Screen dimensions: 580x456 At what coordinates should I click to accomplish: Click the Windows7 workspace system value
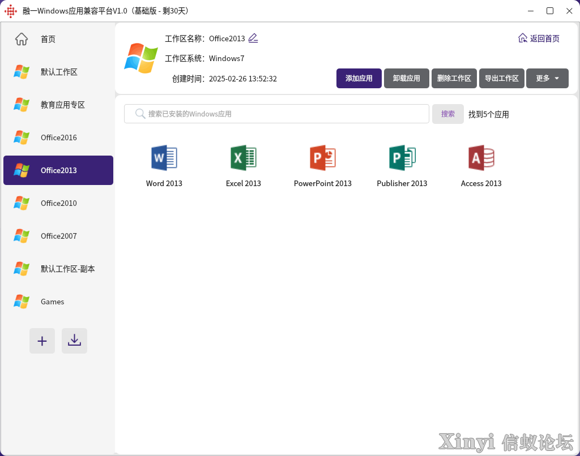[x=227, y=58]
